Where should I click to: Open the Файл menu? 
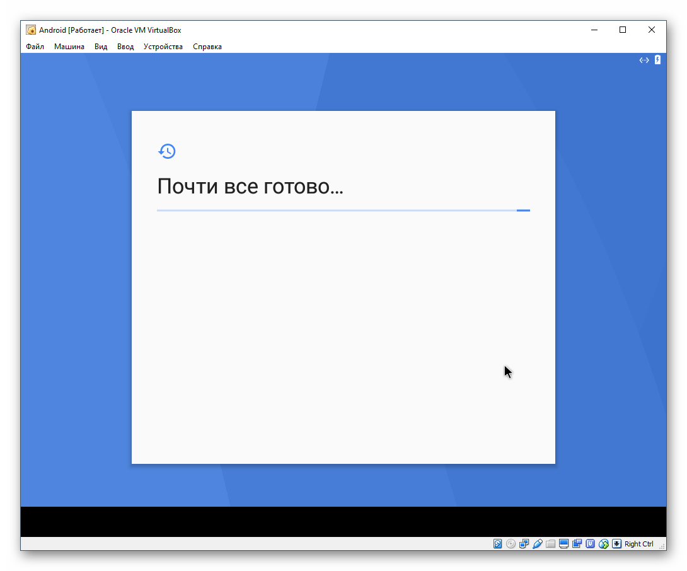click(x=35, y=47)
